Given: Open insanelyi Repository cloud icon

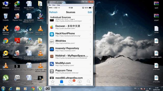Looking at the screenshot, I should click(52, 49).
